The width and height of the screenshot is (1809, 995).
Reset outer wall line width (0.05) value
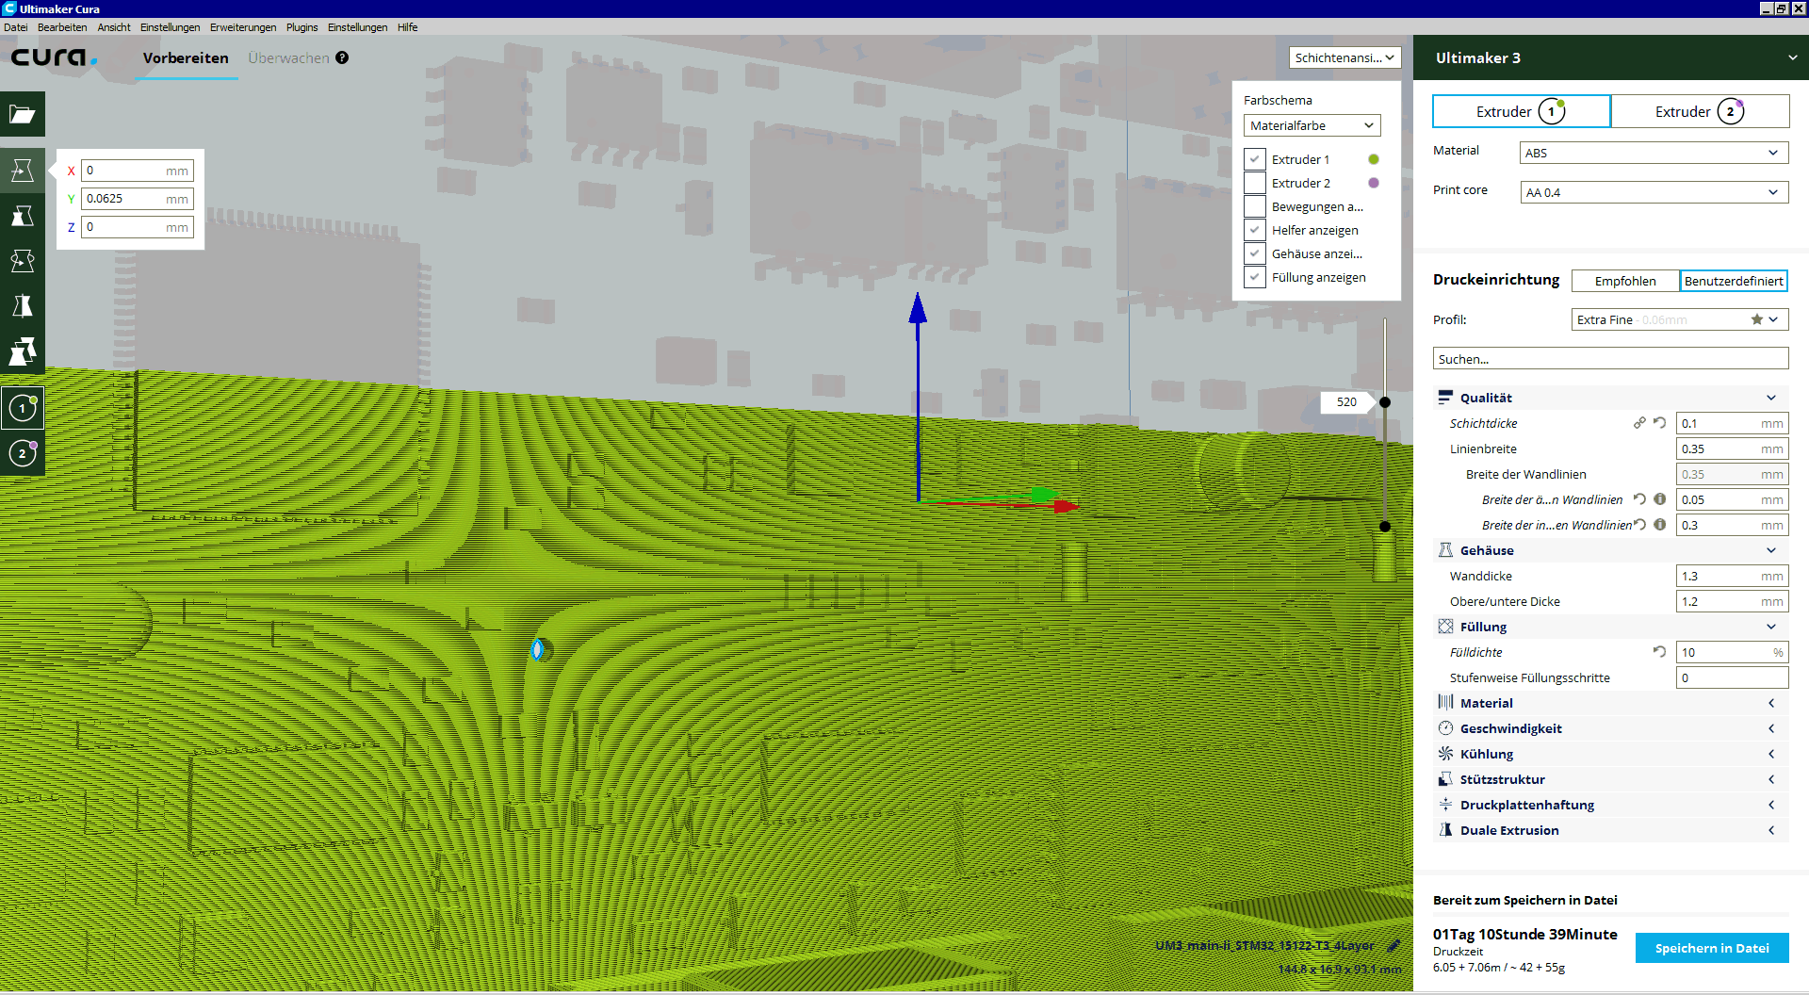click(1639, 499)
